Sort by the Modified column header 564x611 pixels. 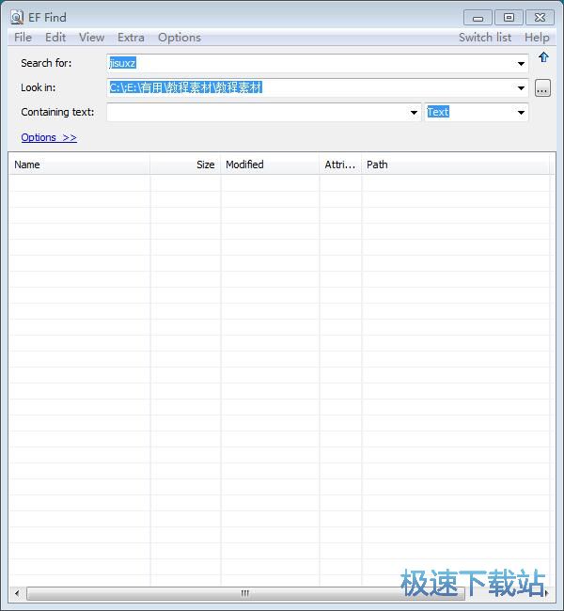tap(270, 164)
